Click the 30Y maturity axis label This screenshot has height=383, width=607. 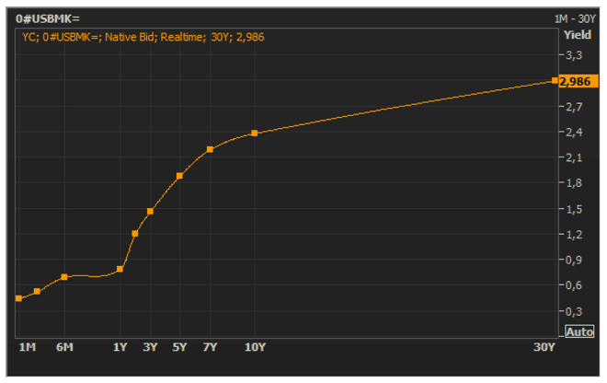(544, 347)
